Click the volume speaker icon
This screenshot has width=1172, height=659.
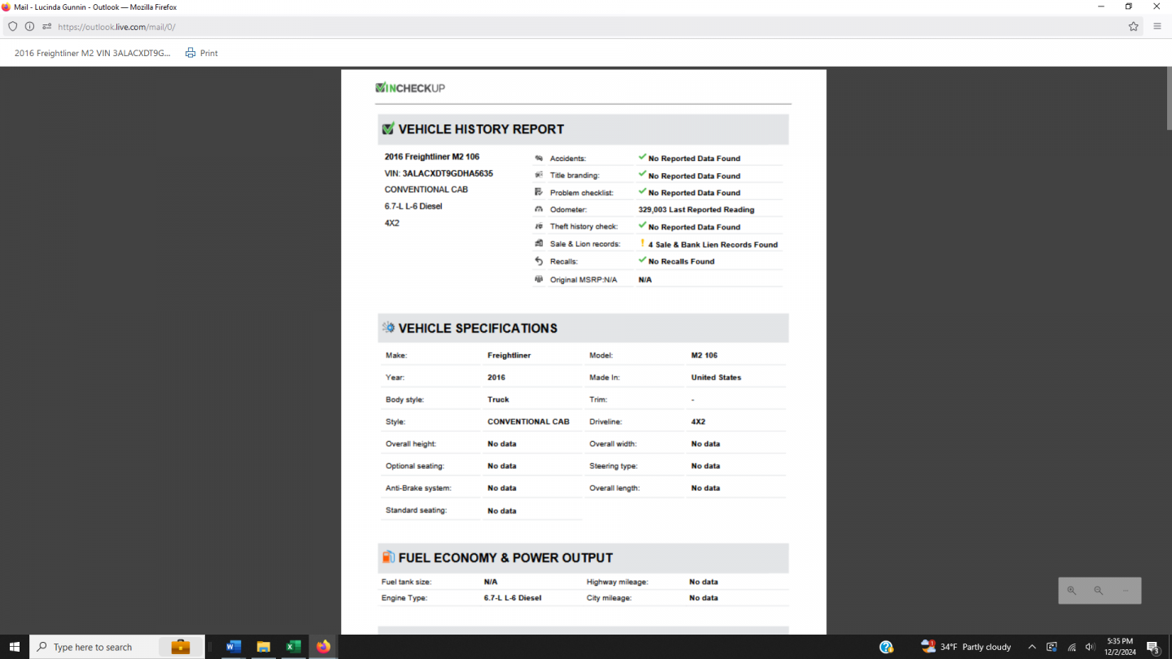pyautogui.click(x=1091, y=647)
